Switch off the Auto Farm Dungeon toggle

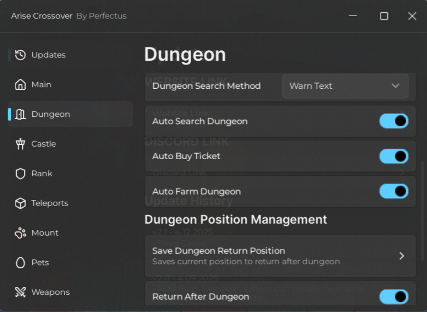(394, 191)
